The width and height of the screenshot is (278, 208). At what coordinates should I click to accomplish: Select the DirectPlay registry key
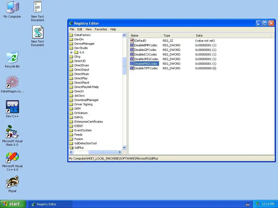click(81, 78)
